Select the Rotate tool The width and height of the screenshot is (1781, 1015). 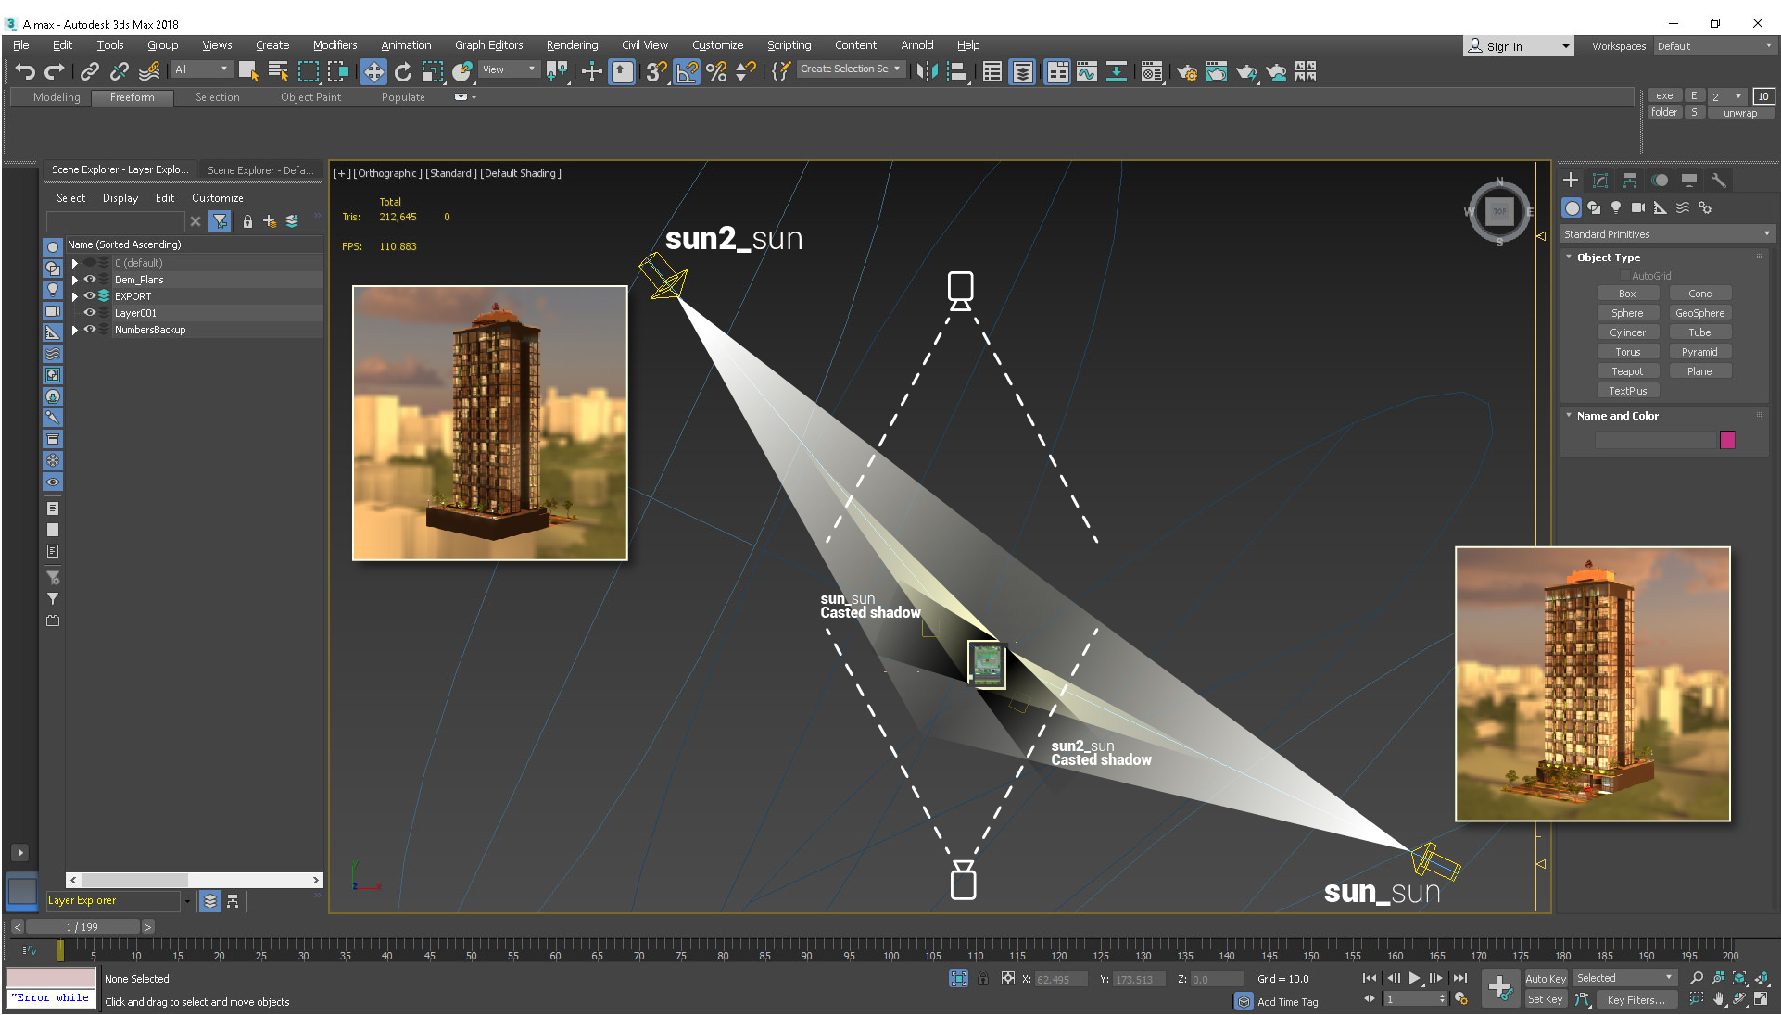coord(403,71)
